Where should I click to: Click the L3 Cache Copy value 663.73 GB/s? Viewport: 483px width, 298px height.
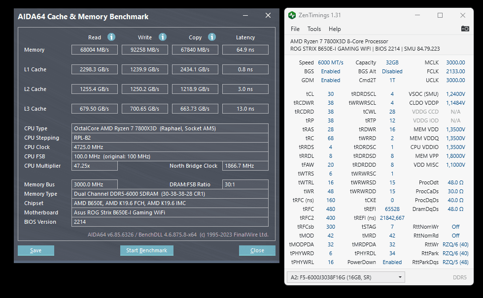tap(195, 109)
